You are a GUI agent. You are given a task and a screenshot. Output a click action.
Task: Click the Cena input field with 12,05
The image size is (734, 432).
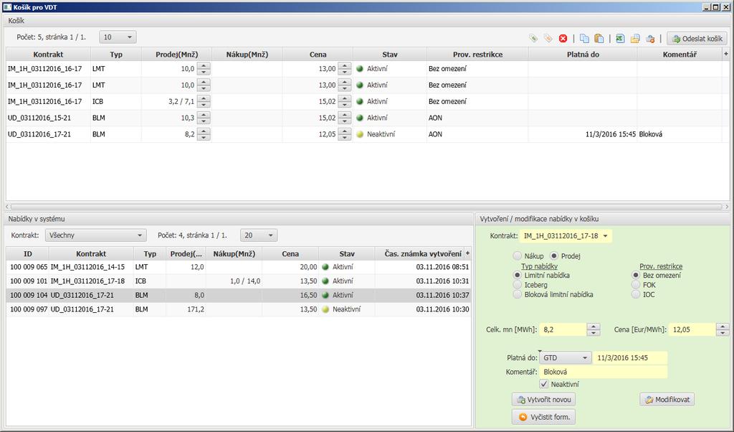692,329
